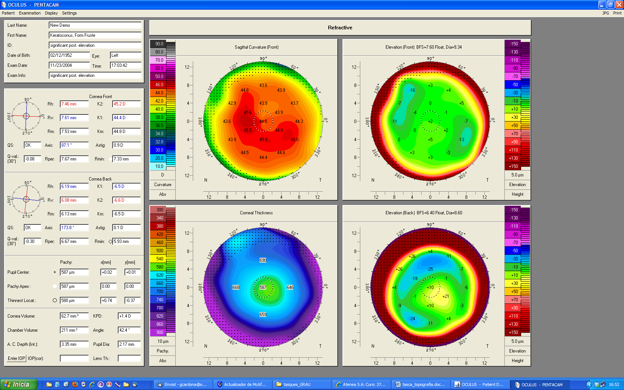The width and height of the screenshot is (624, 390).
Task: Click Pachy. label under thickness scale
Action: (163, 351)
